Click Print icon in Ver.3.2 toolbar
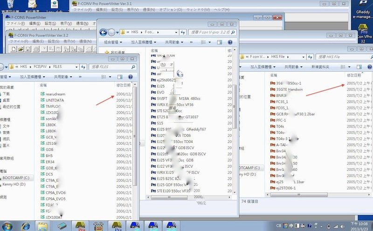This screenshot has height=231, width=373. 36,49
